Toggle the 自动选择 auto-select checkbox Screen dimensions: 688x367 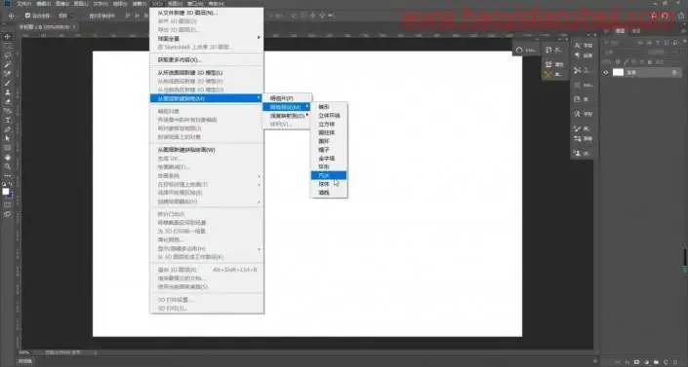(27, 16)
